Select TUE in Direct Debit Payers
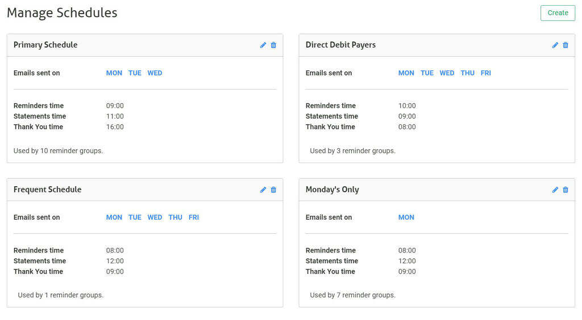The width and height of the screenshot is (582, 320). (427, 73)
